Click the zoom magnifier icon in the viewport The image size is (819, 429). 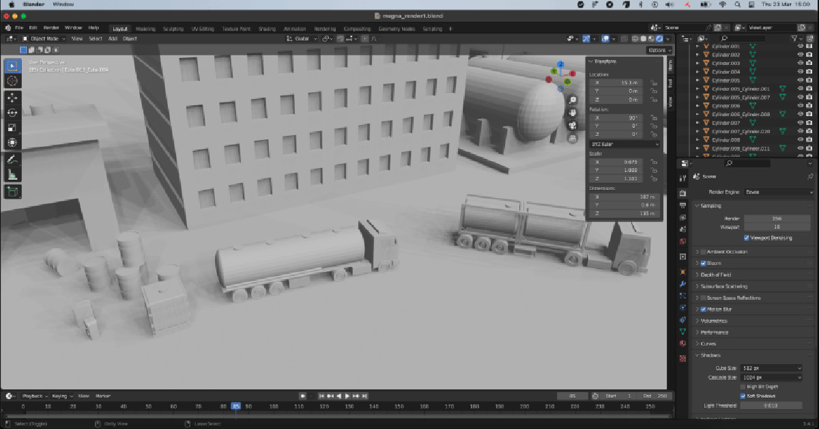(x=573, y=100)
